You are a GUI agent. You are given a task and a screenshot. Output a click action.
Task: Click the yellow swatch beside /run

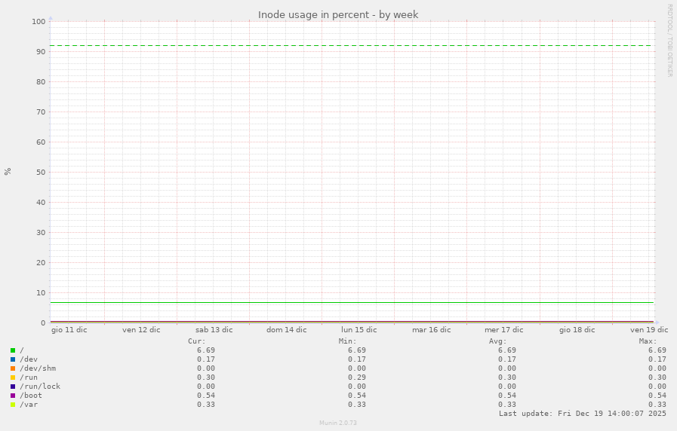coord(13,378)
